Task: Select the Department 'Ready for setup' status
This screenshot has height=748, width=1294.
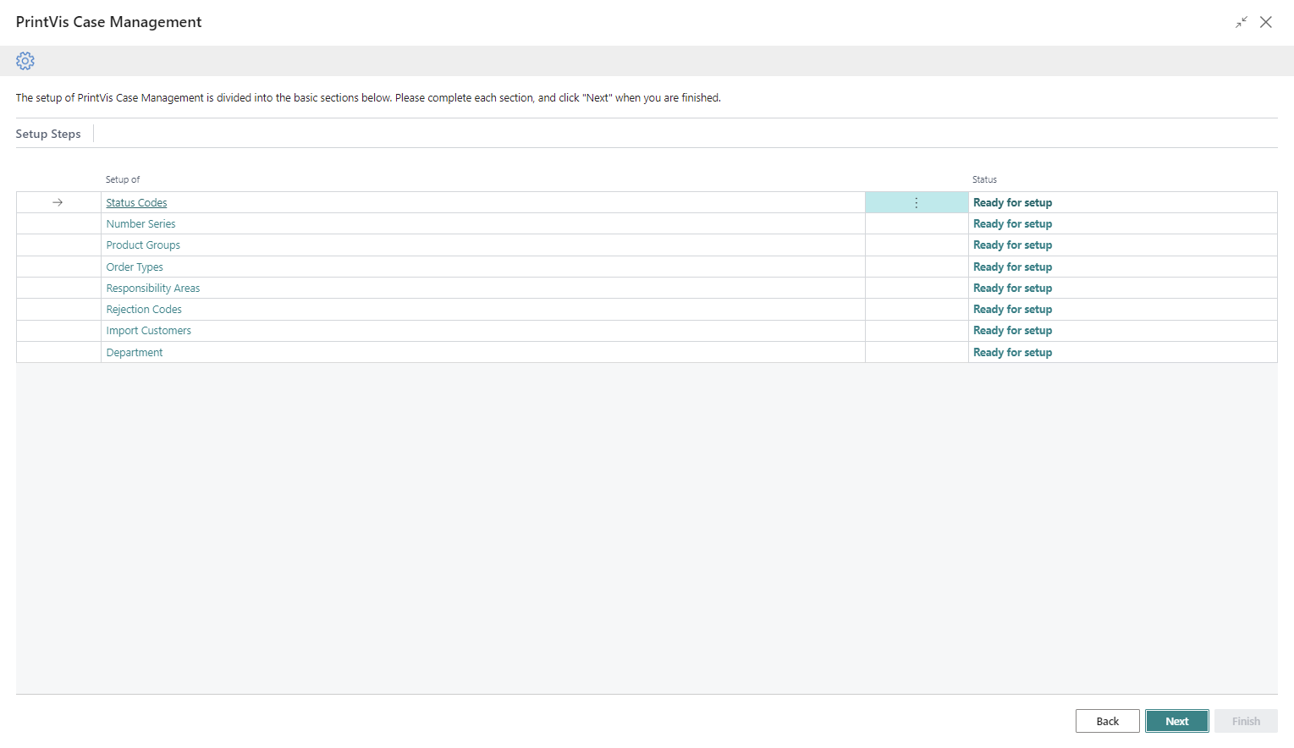Action: point(1012,353)
